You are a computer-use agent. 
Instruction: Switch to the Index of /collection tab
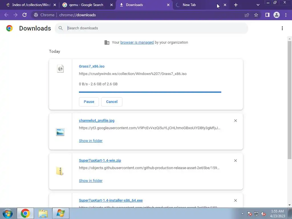coord(31,5)
